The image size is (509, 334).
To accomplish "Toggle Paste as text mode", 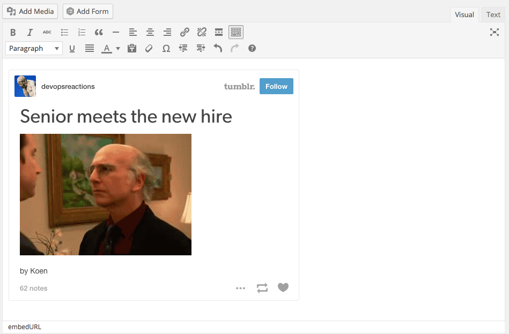I will click(132, 49).
